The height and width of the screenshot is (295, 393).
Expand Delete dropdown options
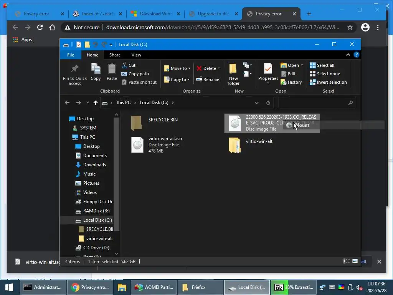(x=219, y=68)
